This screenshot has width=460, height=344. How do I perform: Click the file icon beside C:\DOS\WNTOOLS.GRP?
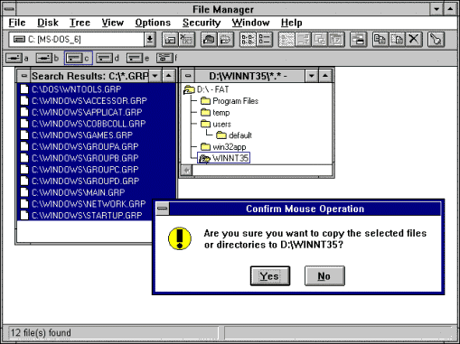[x=24, y=89]
